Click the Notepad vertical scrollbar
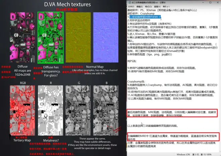221x156 pixels. (x=220, y=80)
